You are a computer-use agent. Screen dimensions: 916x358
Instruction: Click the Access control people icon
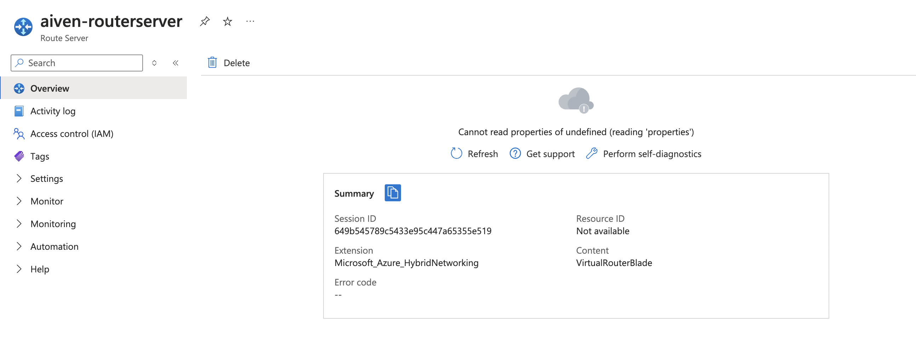[19, 134]
